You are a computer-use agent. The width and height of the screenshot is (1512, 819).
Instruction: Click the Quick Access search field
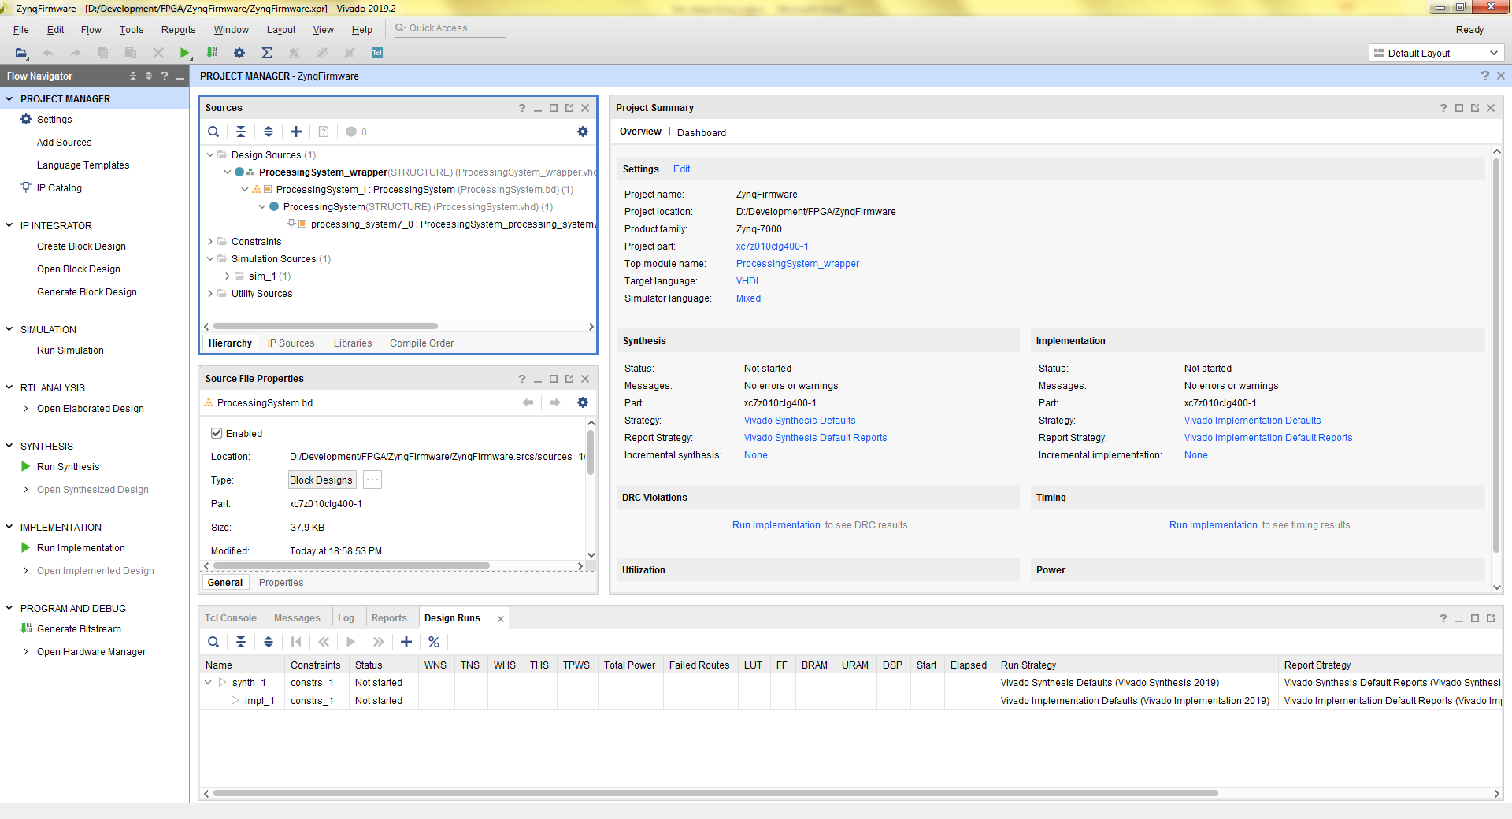pos(450,28)
